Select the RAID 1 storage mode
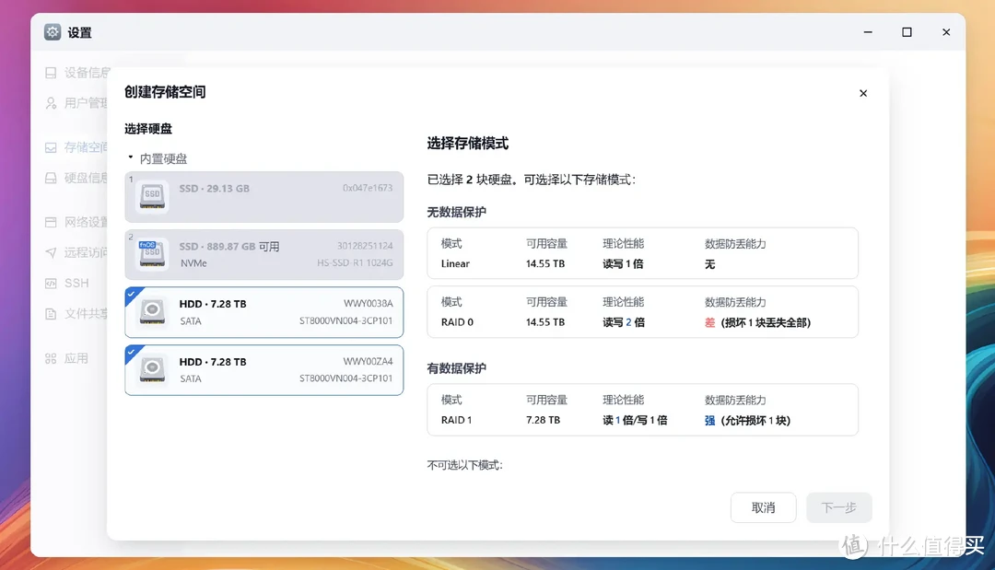This screenshot has height=570, width=995. pyautogui.click(x=642, y=410)
